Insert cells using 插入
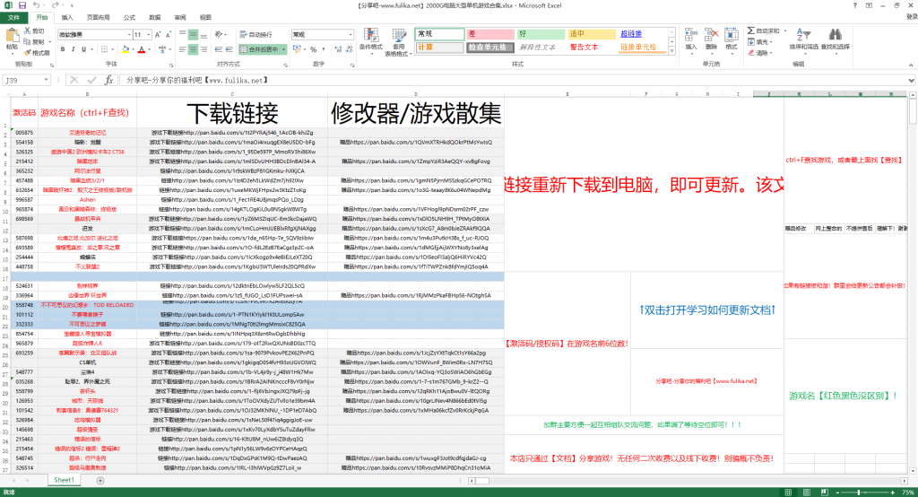The width and height of the screenshot is (918, 497). (691, 39)
